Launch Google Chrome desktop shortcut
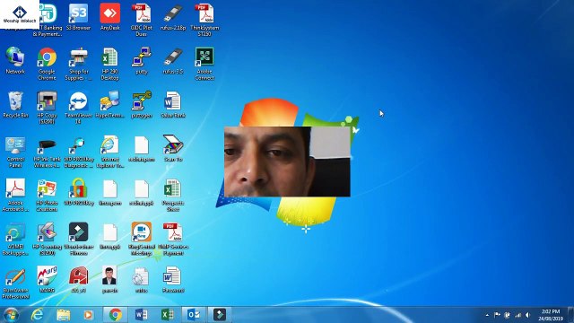This screenshot has width=574, height=323. [x=47, y=64]
